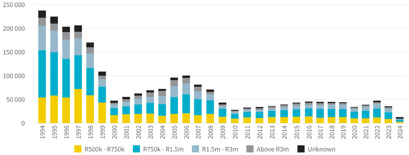This screenshot has width=409, height=155.
Task: Click the grey Above R3m legend swatch
Action: [x=250, y=149]
